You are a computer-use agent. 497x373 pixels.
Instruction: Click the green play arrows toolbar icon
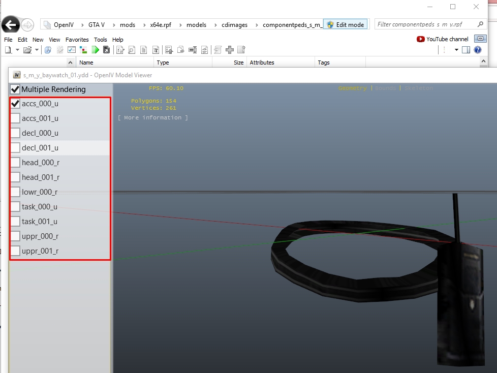click(x=95, y=50)
